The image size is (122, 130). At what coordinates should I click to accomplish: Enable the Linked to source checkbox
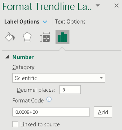[15, 124]
